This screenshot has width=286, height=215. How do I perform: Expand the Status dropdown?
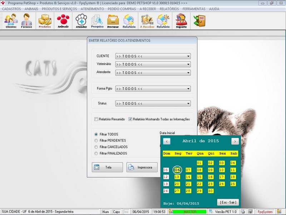click(188, 104)
